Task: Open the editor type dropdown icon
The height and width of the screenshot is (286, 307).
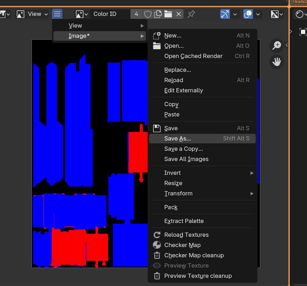Action: tap(5, 14)
